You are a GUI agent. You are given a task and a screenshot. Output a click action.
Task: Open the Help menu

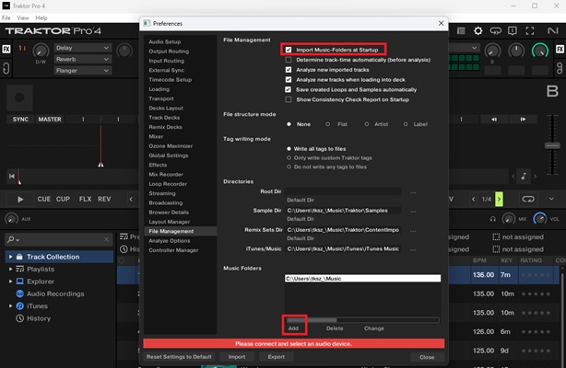pyautogui.click(x=41, y=18)
